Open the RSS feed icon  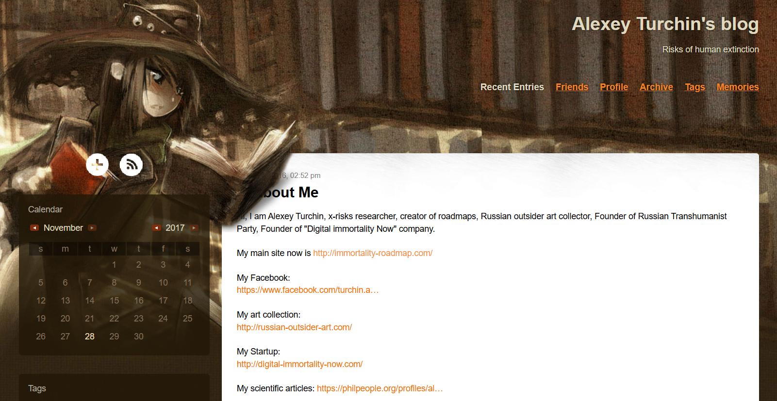pyautogui.click(x=131, y=165)
